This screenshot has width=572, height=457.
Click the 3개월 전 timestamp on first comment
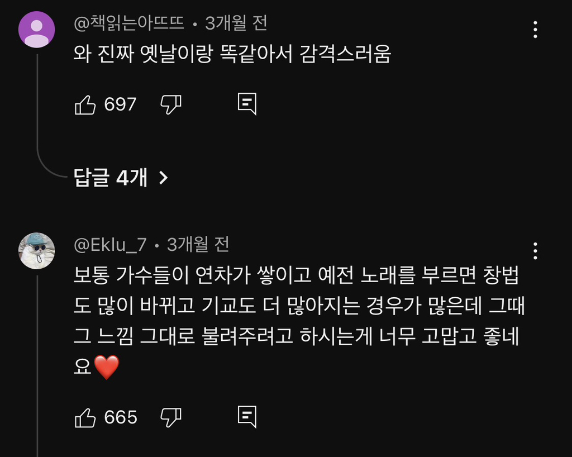235,23
